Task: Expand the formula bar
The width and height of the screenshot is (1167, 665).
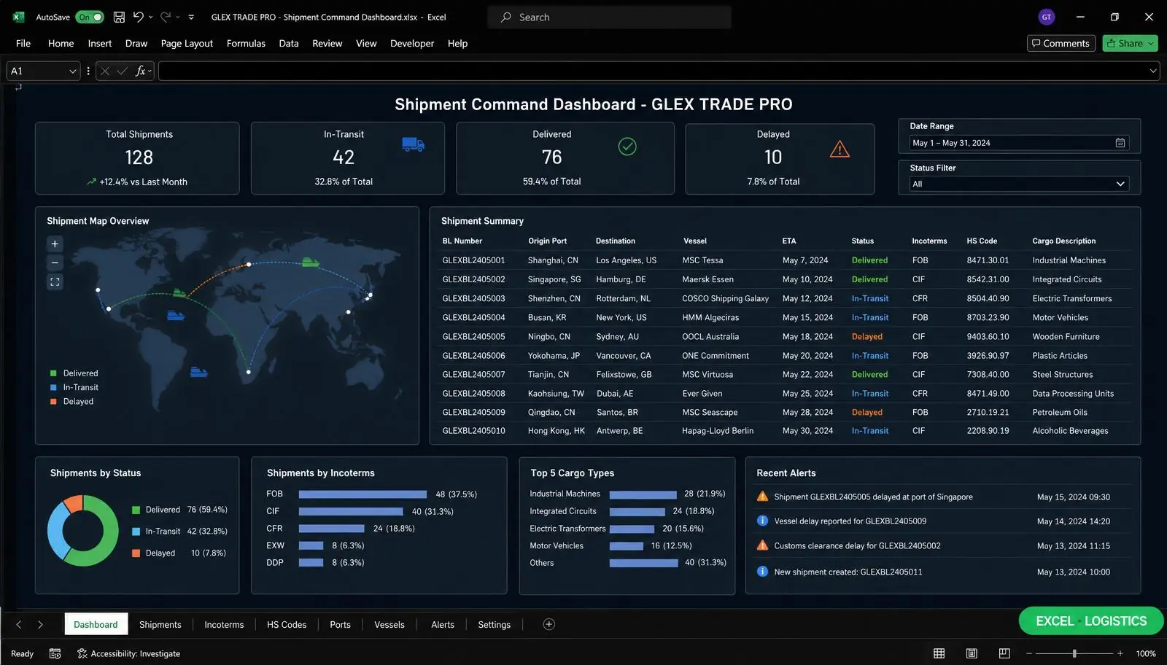Action: point(1153,71)
